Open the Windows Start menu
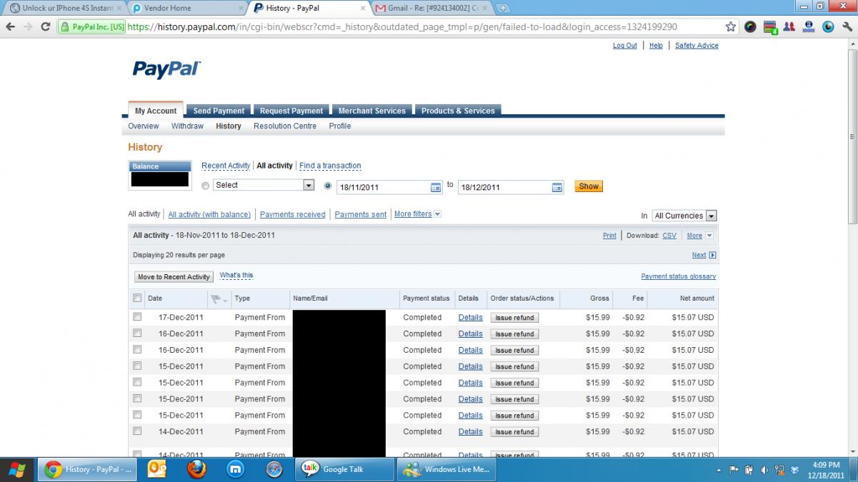 pyautogui.click(x=17, y=469)
